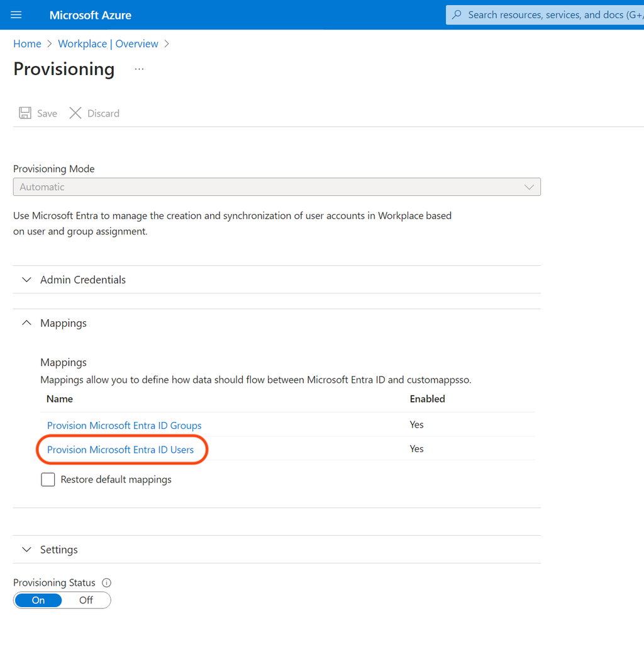Viewport: 644px width, 648px height.
Task: Click the Discard button label
Action: tap(103, 113)
